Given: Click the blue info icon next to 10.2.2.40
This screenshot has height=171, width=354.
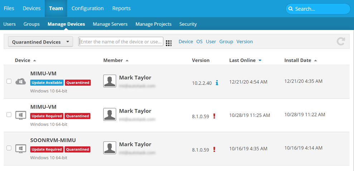Looking at the screenshot, I should point(217,83).
